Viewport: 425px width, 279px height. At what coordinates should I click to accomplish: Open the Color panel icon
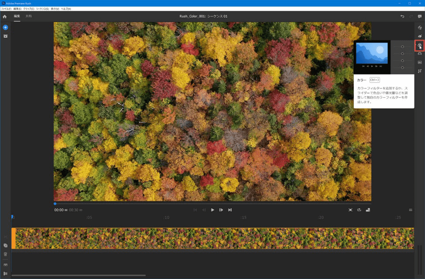[419, 46]
